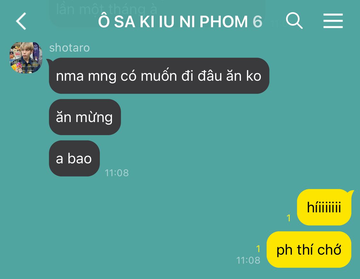Tap the sender name shotaro
Viewport: 360px width, 279px height.
69,48
